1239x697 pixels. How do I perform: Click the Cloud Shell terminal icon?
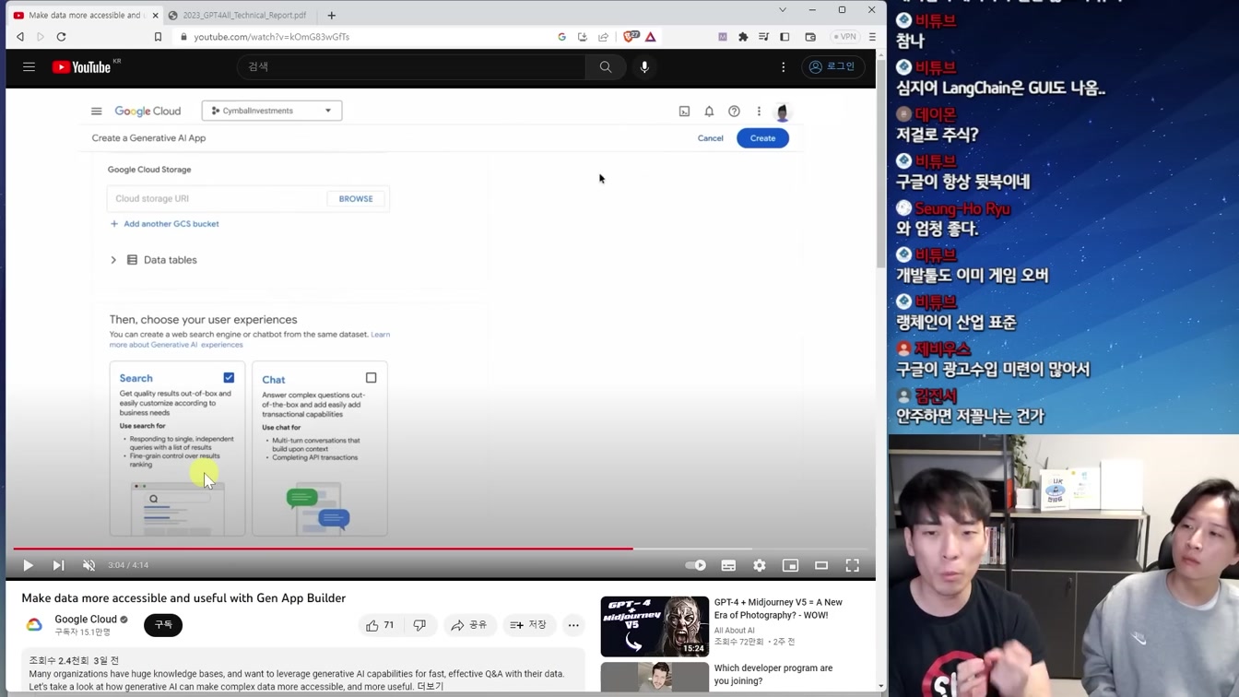click(684, 112)
